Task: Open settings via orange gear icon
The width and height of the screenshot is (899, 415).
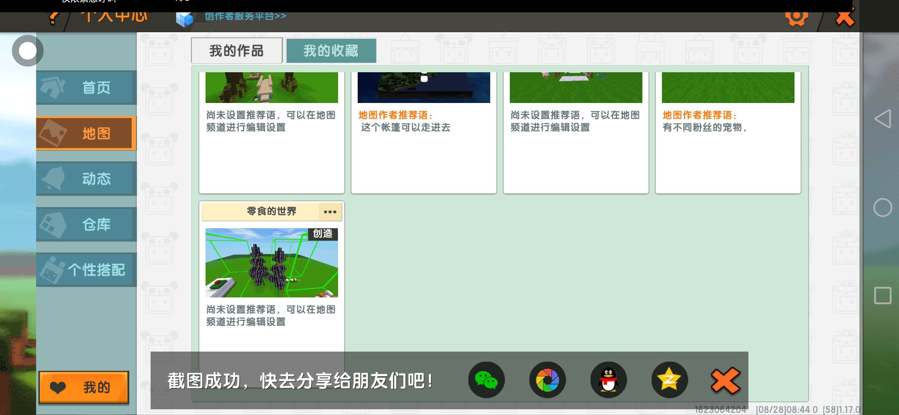Action: tap(796, 17)
